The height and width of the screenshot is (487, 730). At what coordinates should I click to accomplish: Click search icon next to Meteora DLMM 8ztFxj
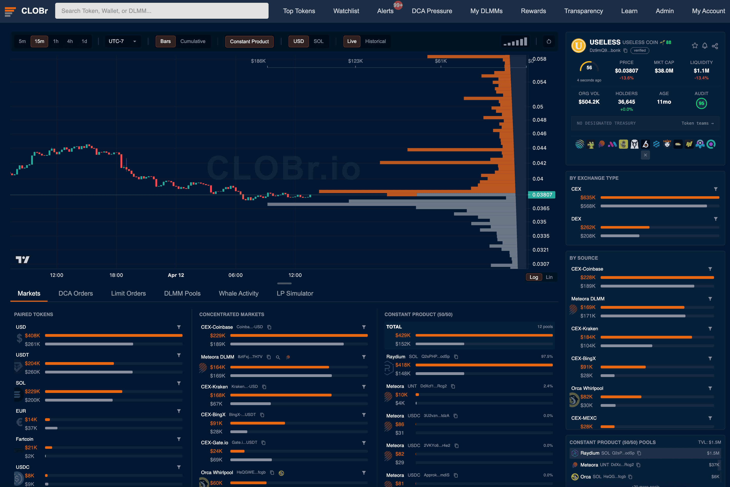278,357
